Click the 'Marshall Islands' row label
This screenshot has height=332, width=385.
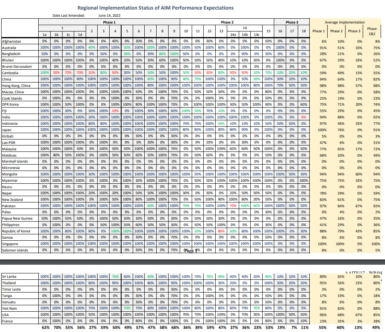[15, 161]
